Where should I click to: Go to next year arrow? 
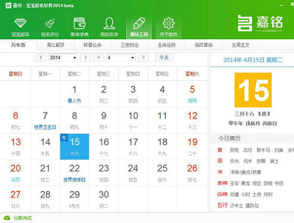coord(85,58)
